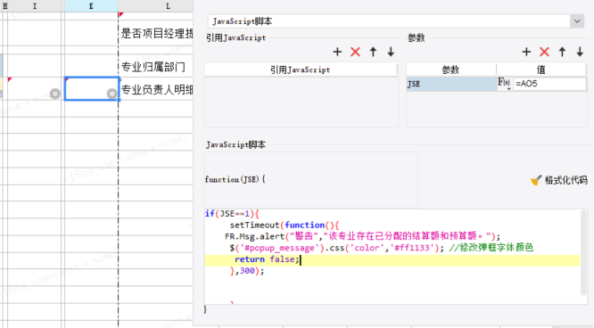The height and width of the screenshot is (328, 594).
Task: Click the code line with return false
Action: point(392,260)
